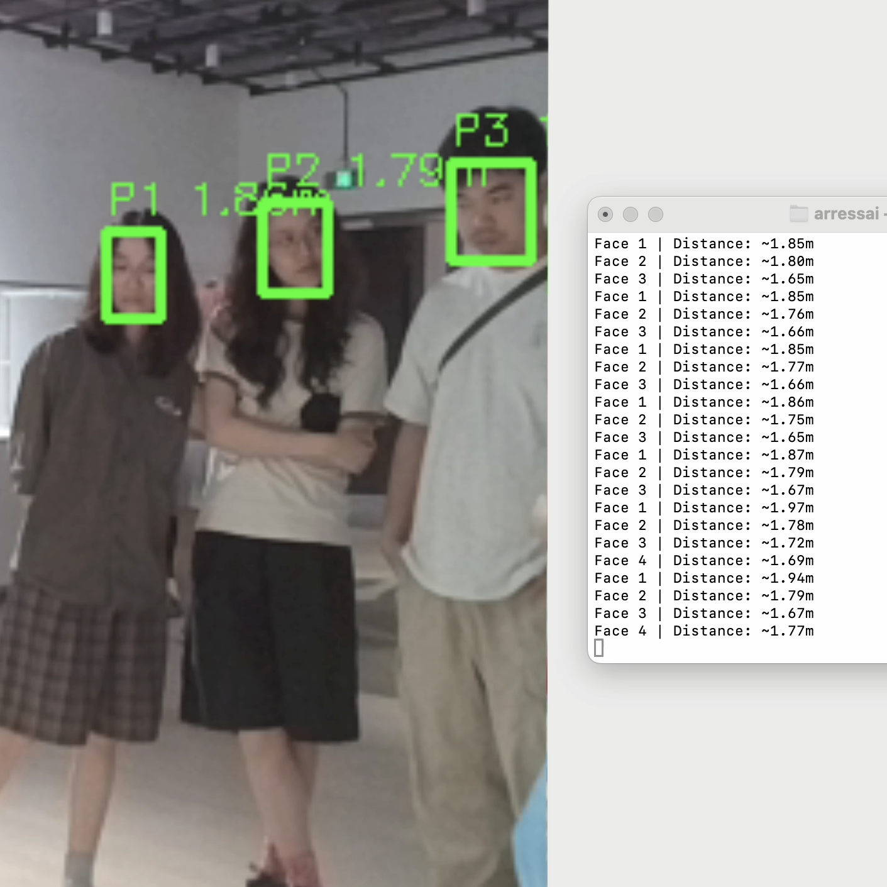
Task: Click the green P3 overlay label
Action: (x=482, y=130)
